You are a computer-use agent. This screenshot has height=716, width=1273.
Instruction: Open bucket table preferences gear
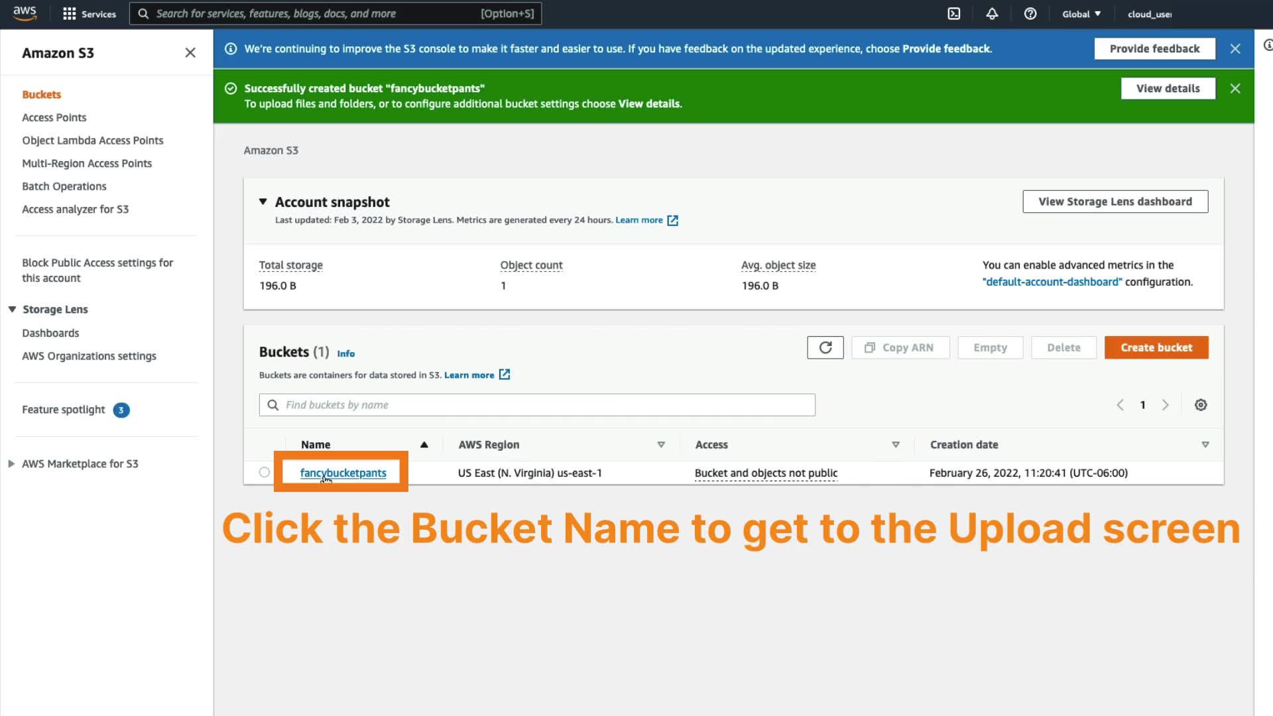point(1201,405)
